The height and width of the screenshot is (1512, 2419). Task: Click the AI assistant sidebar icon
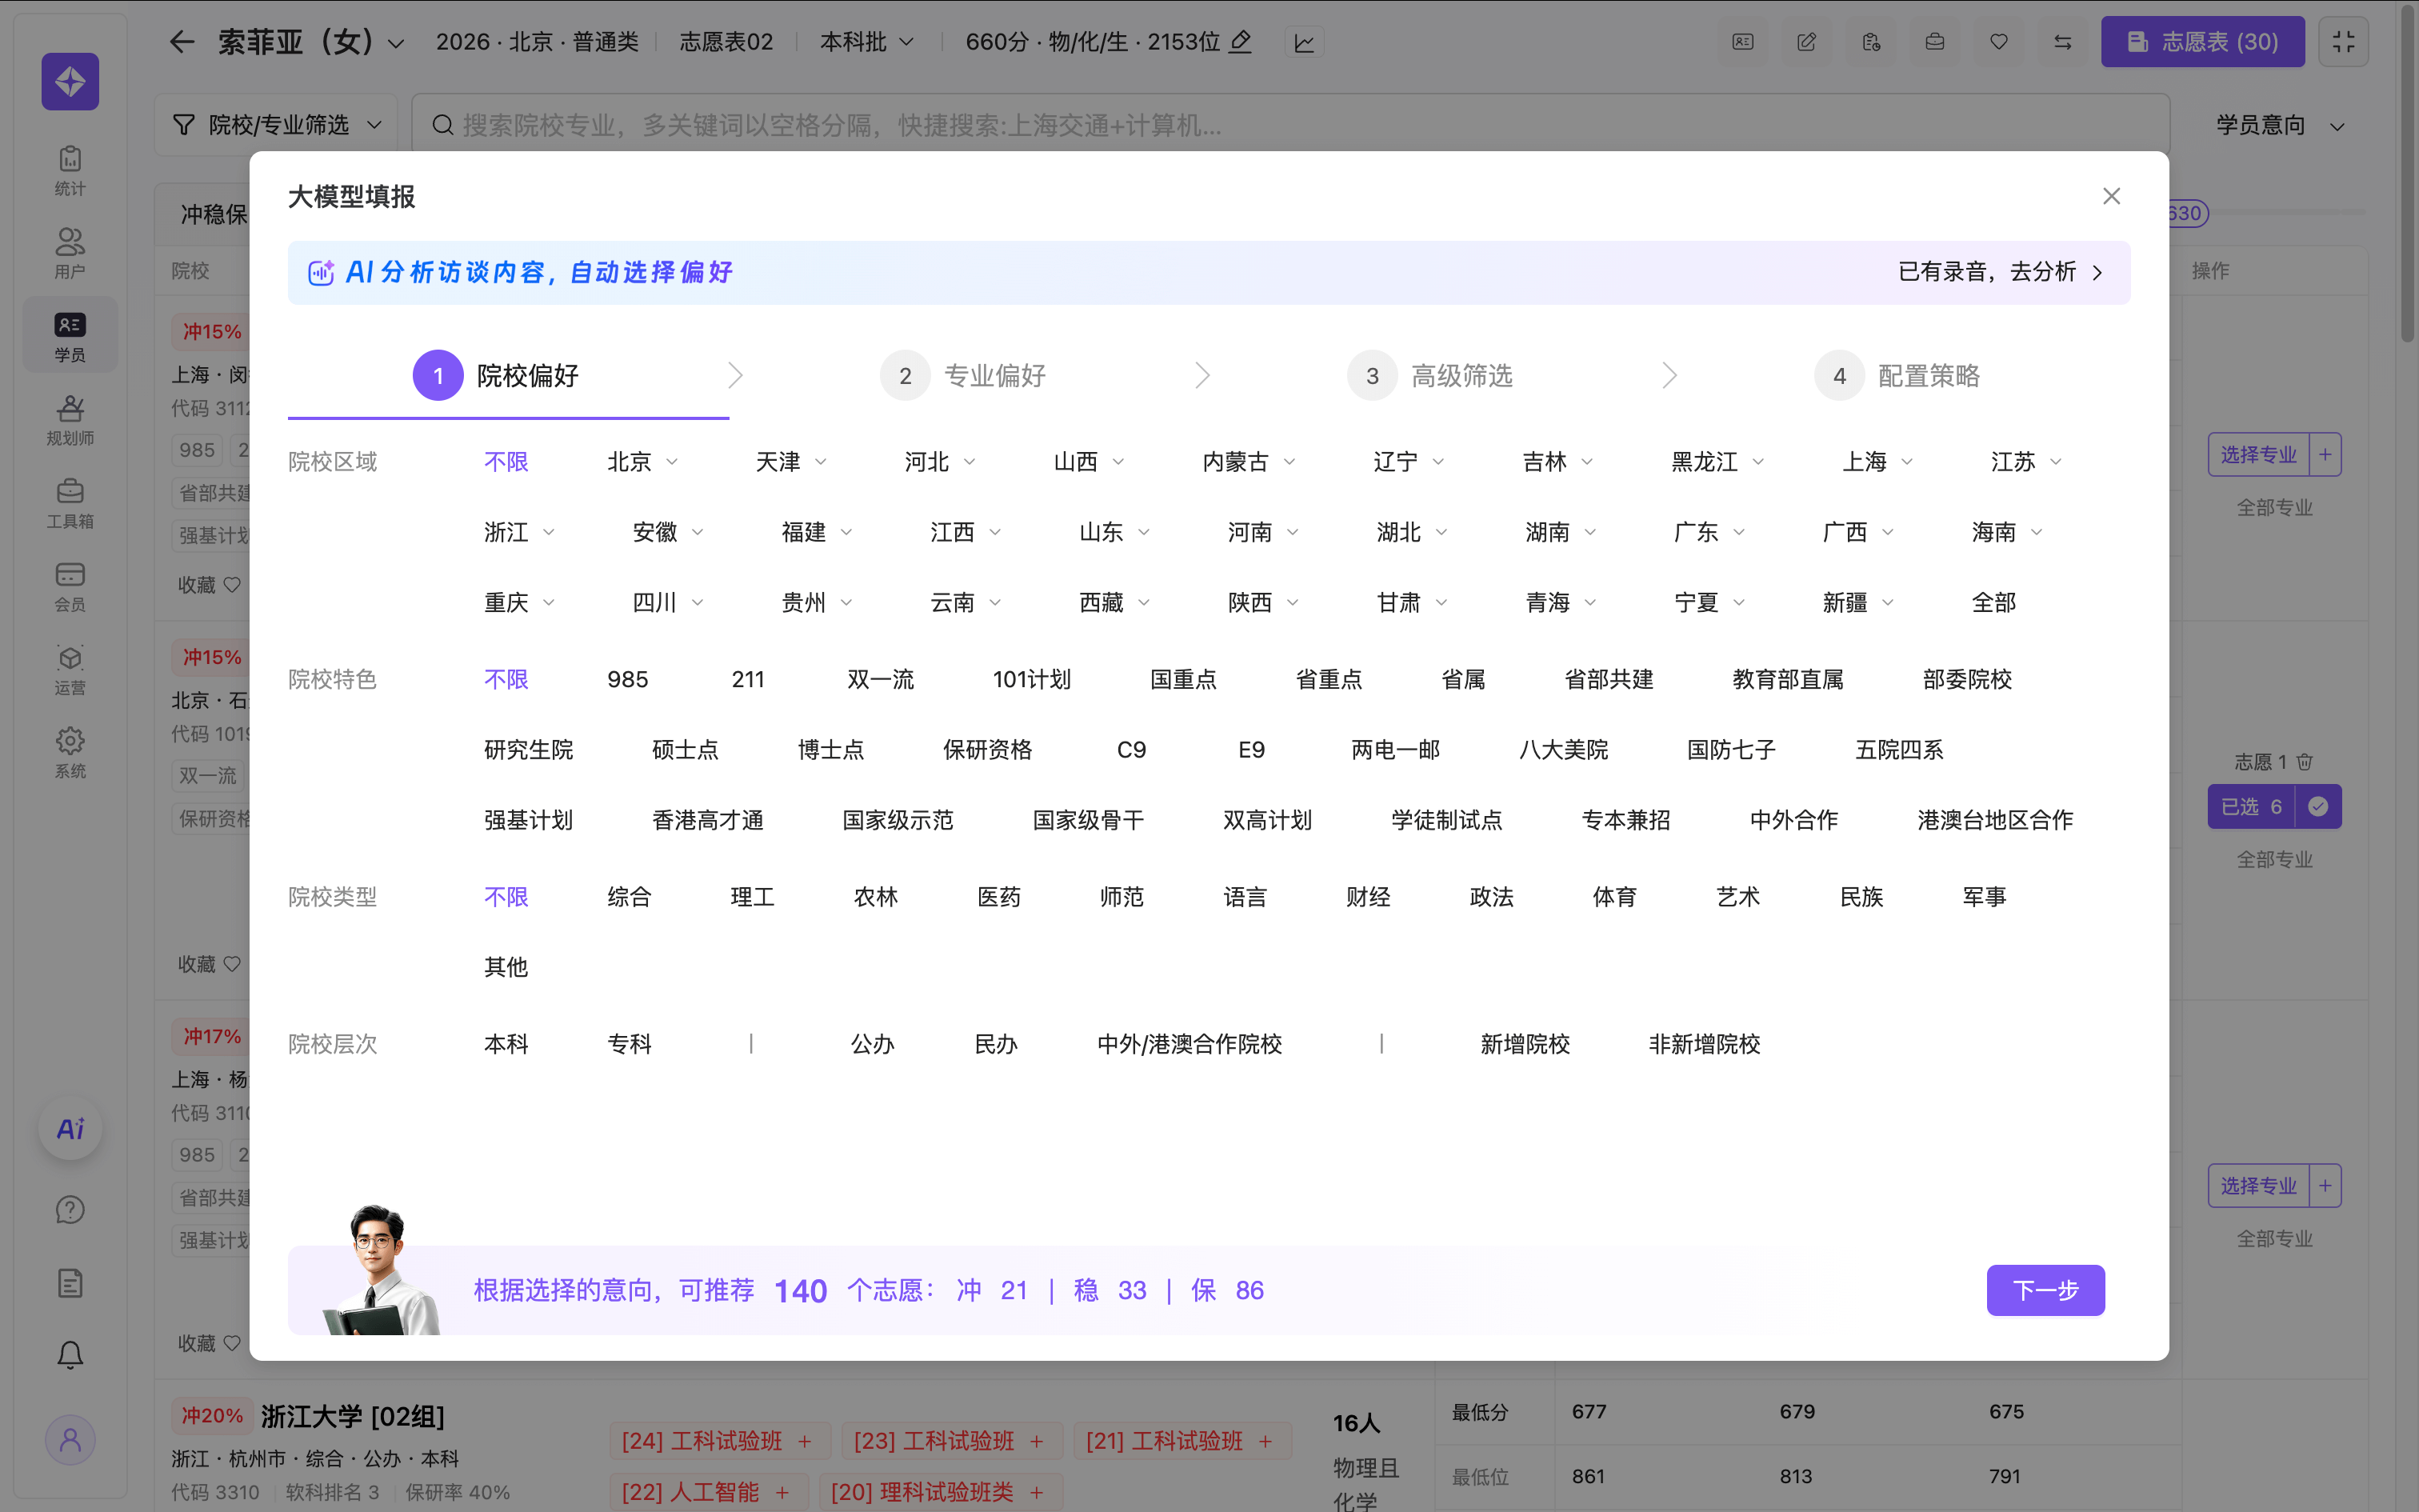[70, 1129]
